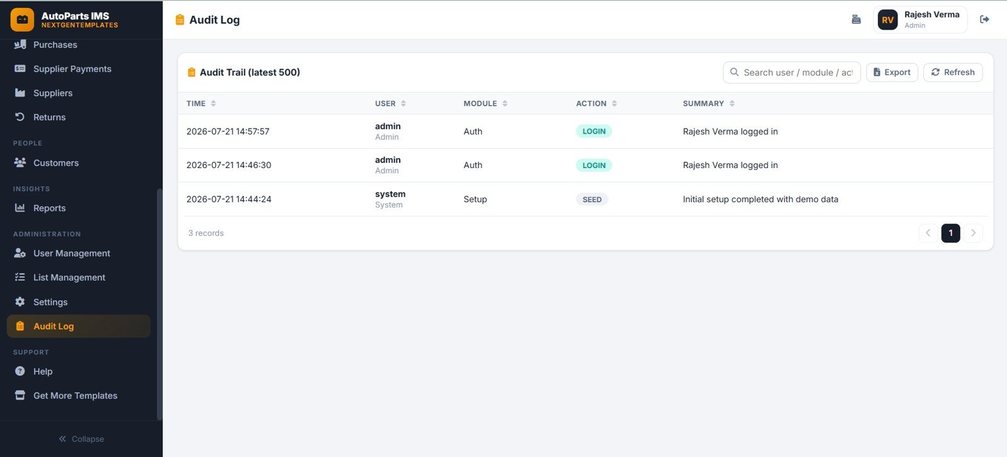
Task: Export the audit trail
Action: (892, 72)
